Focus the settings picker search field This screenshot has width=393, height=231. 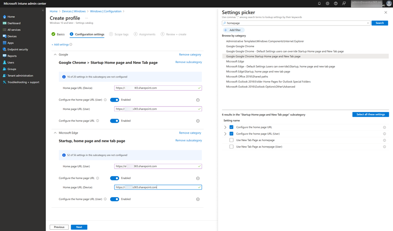[x=296, y=23]
